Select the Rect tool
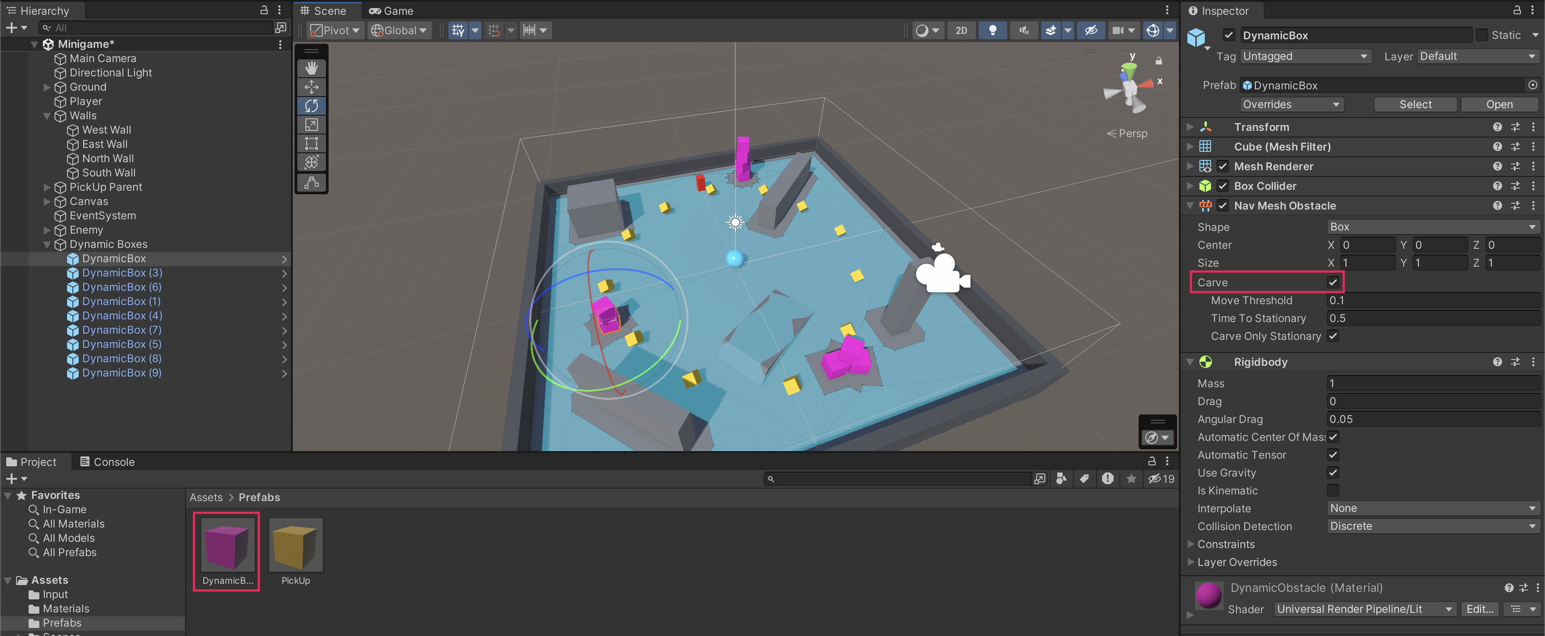The width and height of the screenshot is (1545, 636). 311,143
